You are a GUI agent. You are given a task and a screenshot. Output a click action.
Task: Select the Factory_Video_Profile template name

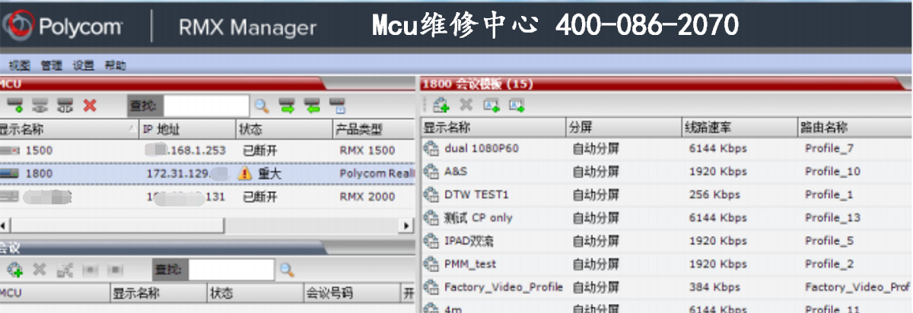click(504, 287)
